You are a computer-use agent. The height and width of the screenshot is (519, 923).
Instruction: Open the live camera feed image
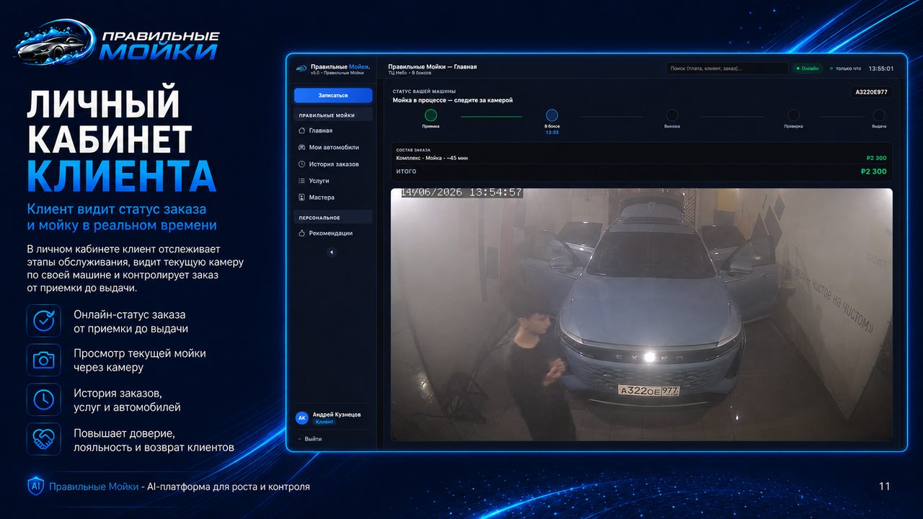[x=642, y=314]
